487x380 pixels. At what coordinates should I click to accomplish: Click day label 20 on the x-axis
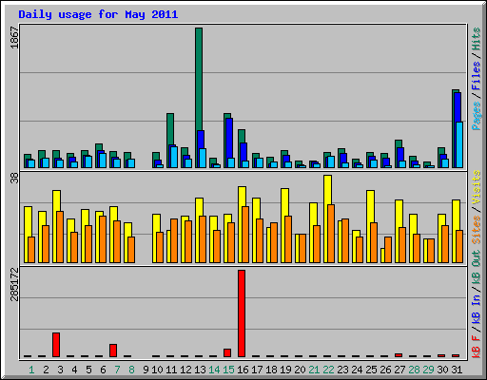coord(300,370)
